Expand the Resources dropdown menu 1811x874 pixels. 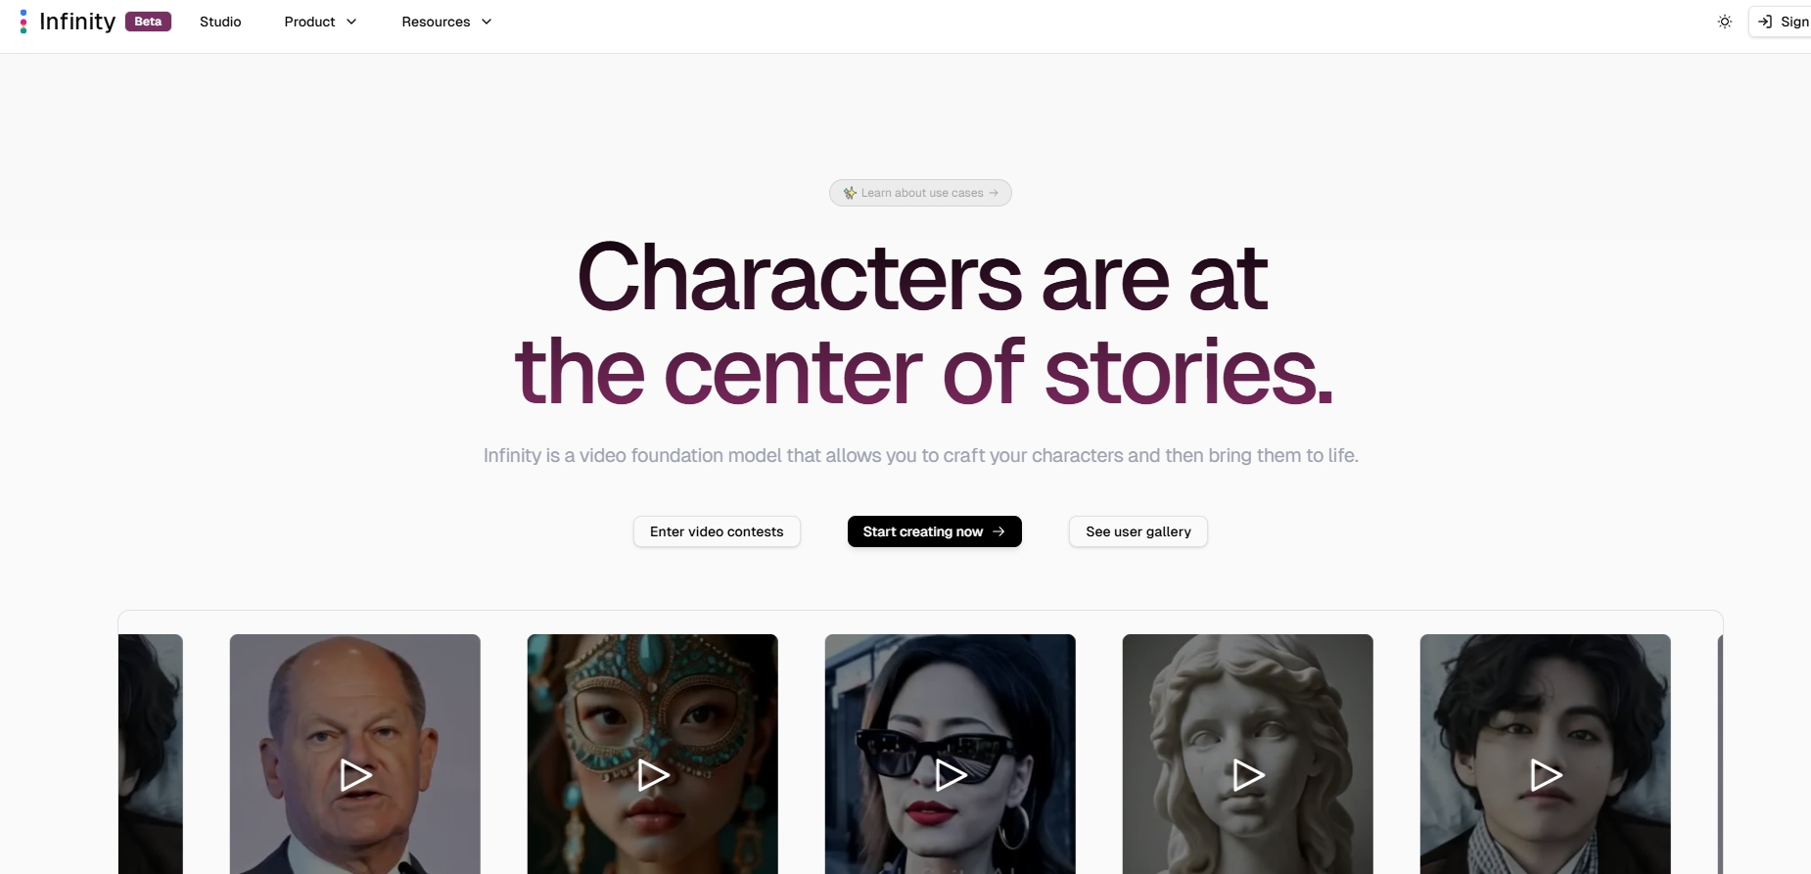pyautogui.click(x=446, y=22)
